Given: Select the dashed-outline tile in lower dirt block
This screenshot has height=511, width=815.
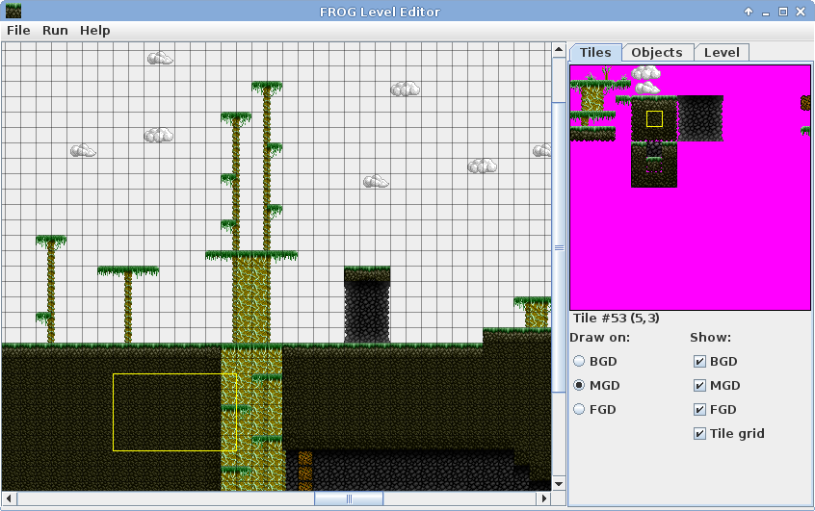Looking at the screenshot, I should click(654, 165).
